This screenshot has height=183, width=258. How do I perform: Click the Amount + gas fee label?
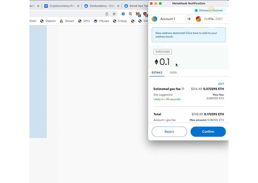click(x=165, y=120)
